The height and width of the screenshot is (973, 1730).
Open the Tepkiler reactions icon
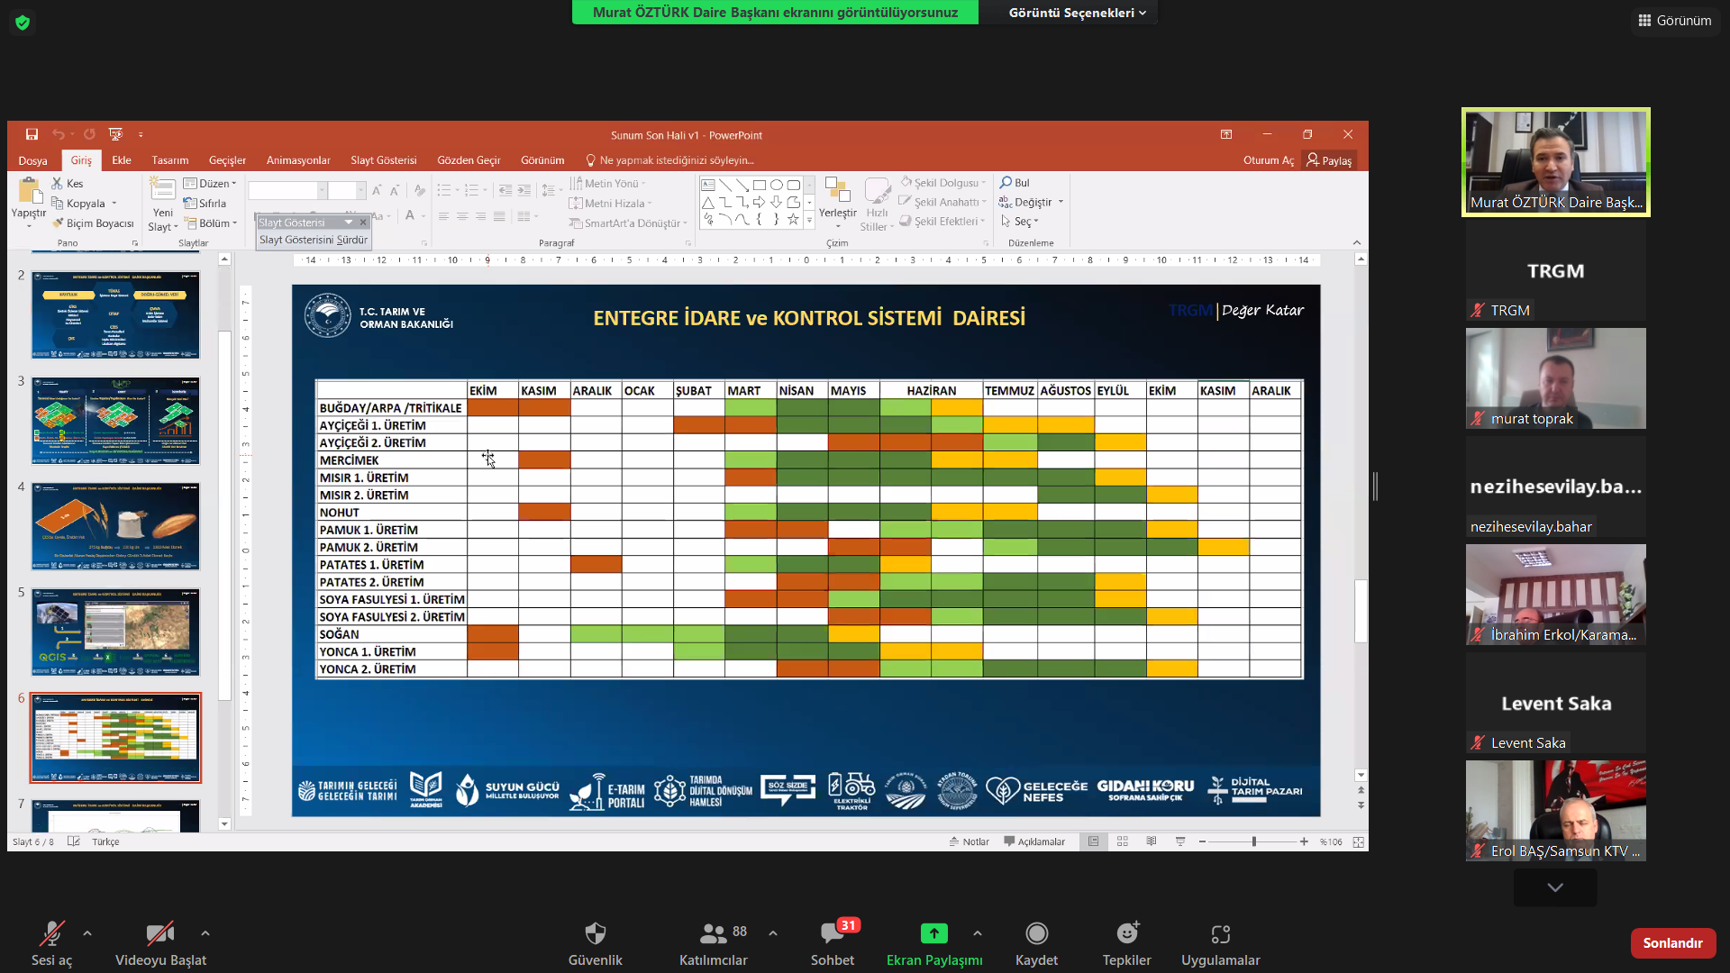point(1126,933)
